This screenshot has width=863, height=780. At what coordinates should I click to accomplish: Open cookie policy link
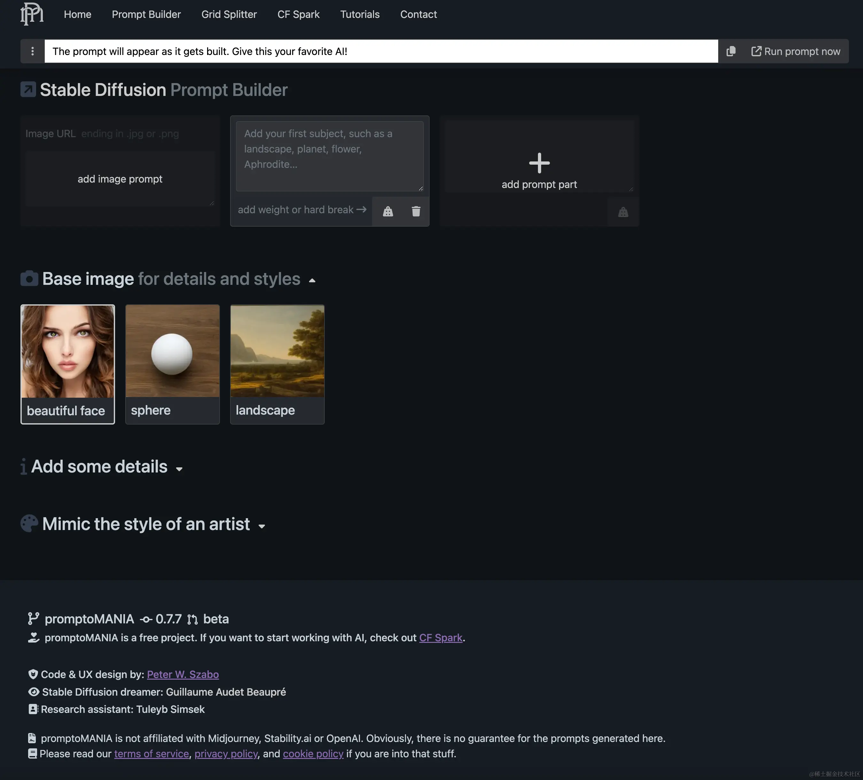click(313, 753)
